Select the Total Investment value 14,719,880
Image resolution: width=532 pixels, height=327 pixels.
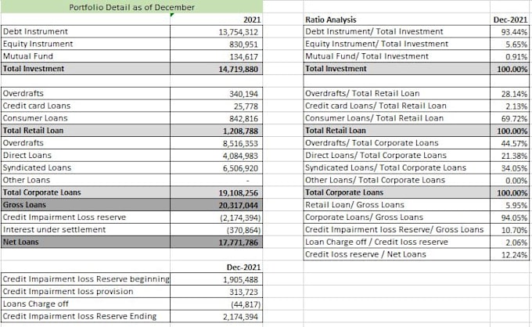[x=217, y=69]
